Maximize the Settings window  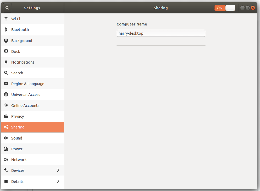(248, 8)
